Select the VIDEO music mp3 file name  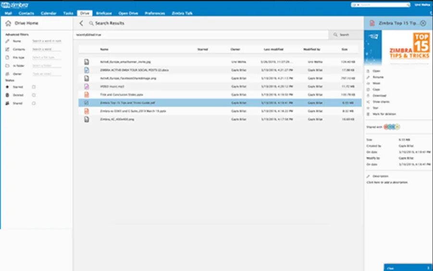pyautogui.click(x=112, y=86)
